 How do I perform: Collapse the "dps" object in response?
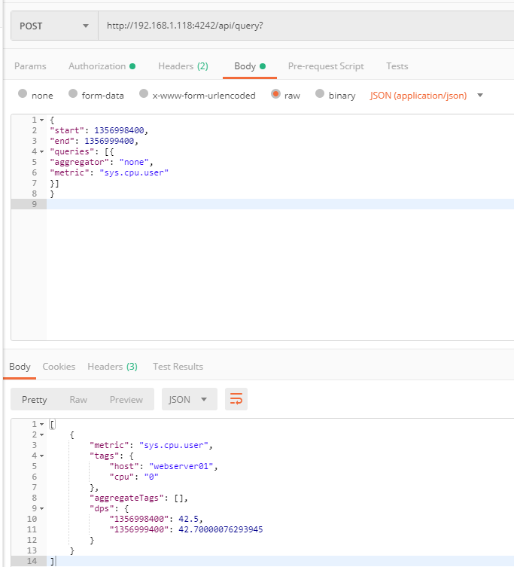point(41,509)
